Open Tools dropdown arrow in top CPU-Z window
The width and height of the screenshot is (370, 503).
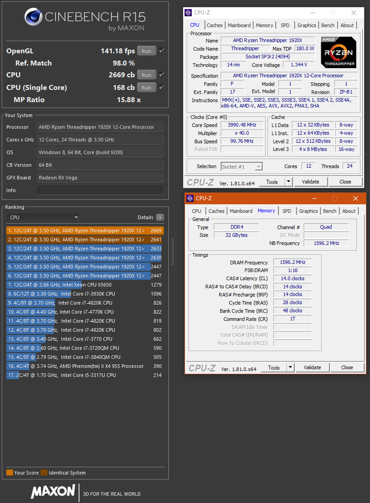pos(289,182)
